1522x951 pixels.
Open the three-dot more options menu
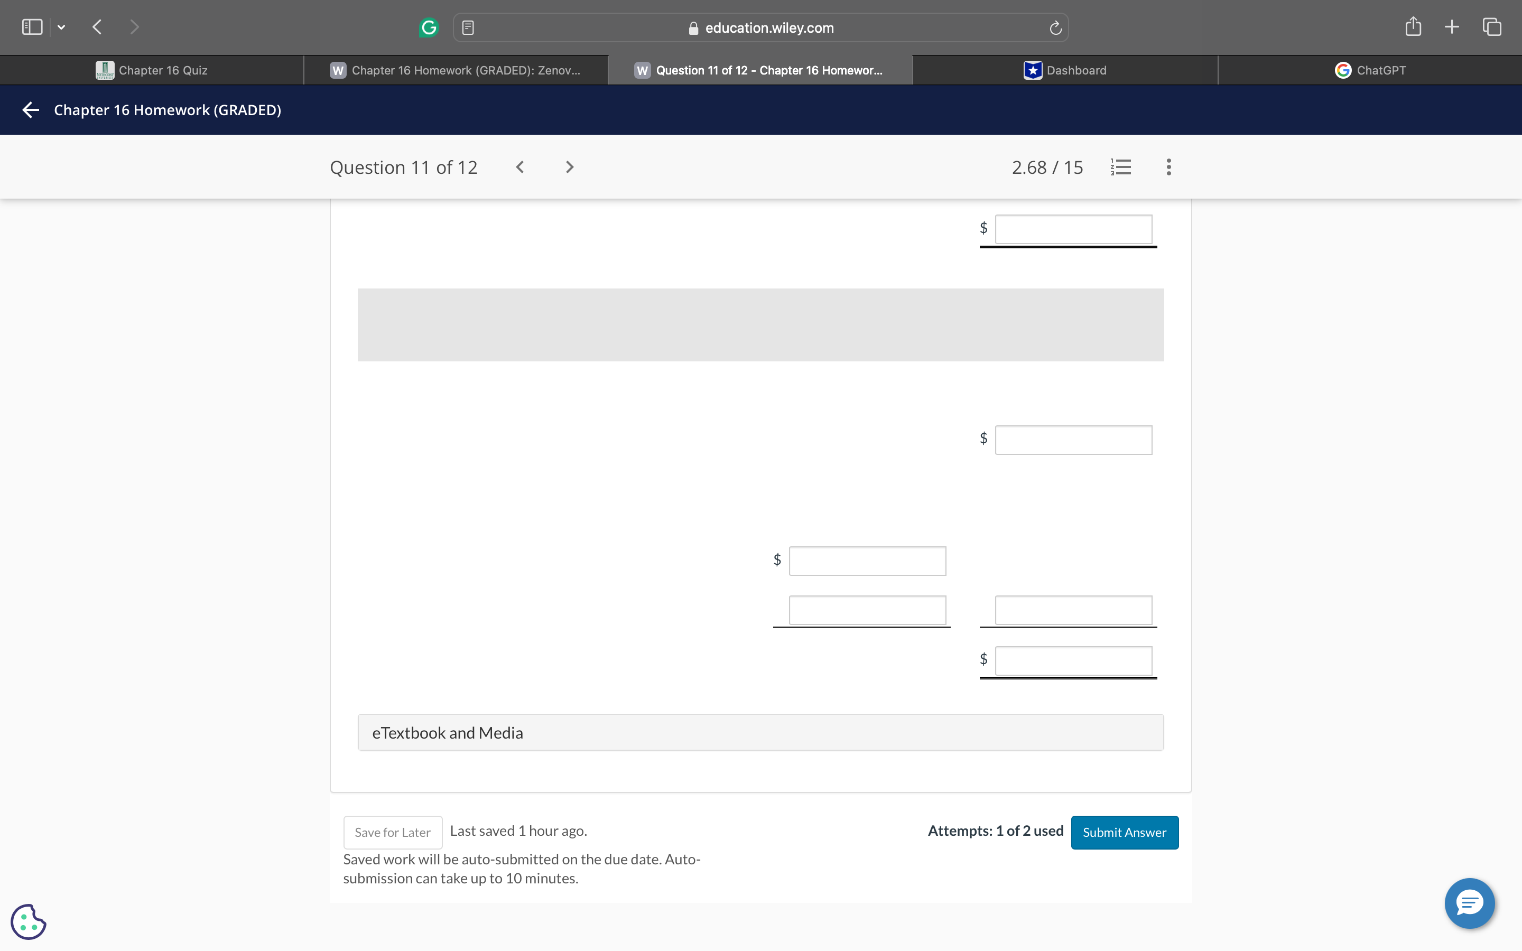tap(1168, 167)
